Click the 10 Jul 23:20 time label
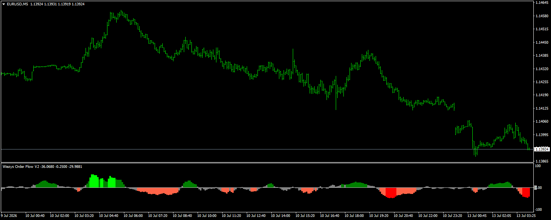The height and width of the screenshot is (220, 551). coord(452,216)
